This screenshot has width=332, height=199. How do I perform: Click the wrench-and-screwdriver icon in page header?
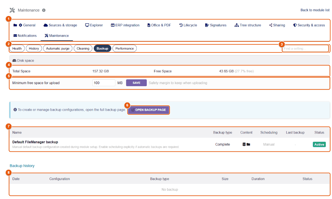coord(12,10)
